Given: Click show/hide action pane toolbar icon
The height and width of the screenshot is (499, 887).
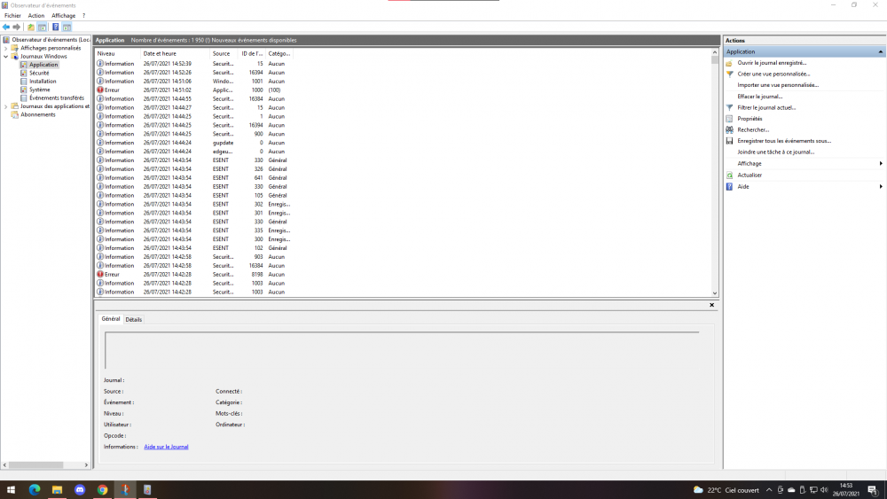Looking at the screenshot, I should 67,27.
